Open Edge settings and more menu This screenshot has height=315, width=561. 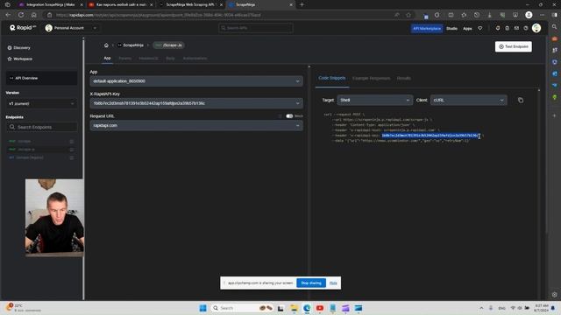pos(542,15)
